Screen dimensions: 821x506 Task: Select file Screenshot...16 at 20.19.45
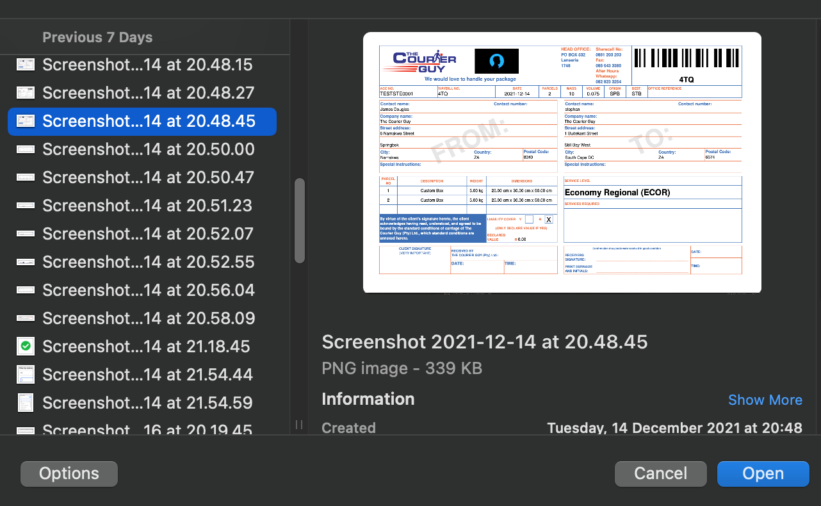pyautogui.click(x=142, y=427)
